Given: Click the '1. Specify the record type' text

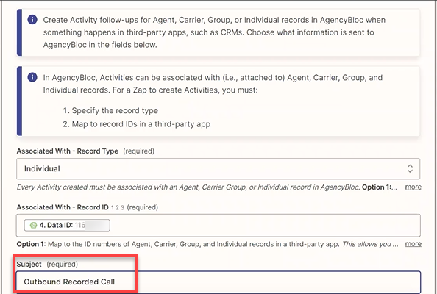Looking at the screenshot, I should tap(110, 110).
